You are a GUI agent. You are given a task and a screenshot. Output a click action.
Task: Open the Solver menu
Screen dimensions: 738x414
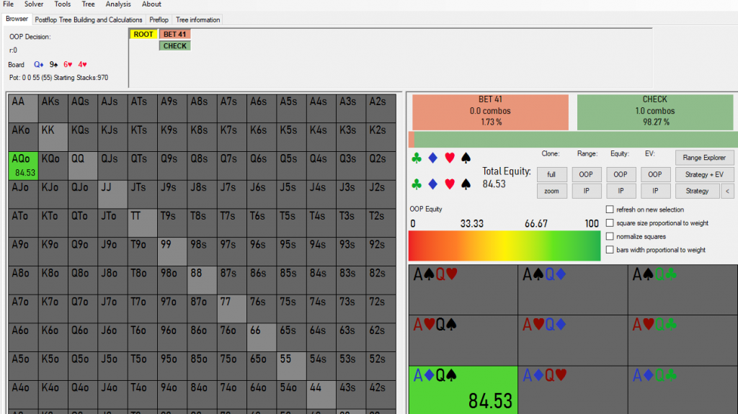pos(34,4)
